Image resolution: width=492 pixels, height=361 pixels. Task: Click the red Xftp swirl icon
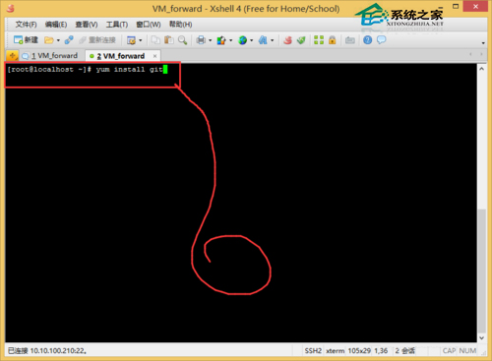click(287, 40)
